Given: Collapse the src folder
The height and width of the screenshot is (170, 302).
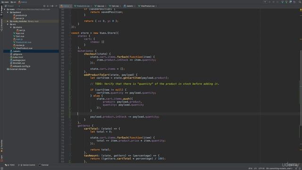Looking at the screenshot, I should point(8,24).
